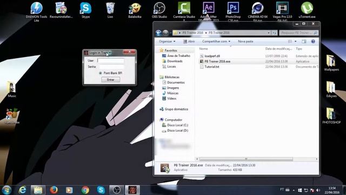Select the Point Blank BR radio button

(101, 73)
